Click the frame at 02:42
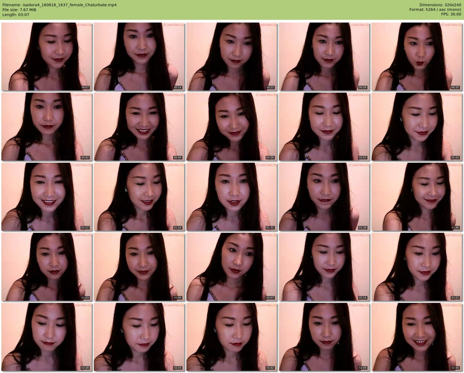The width and height of the screenshot is (464, 373). pyautogui.click(x=231, y=337)
